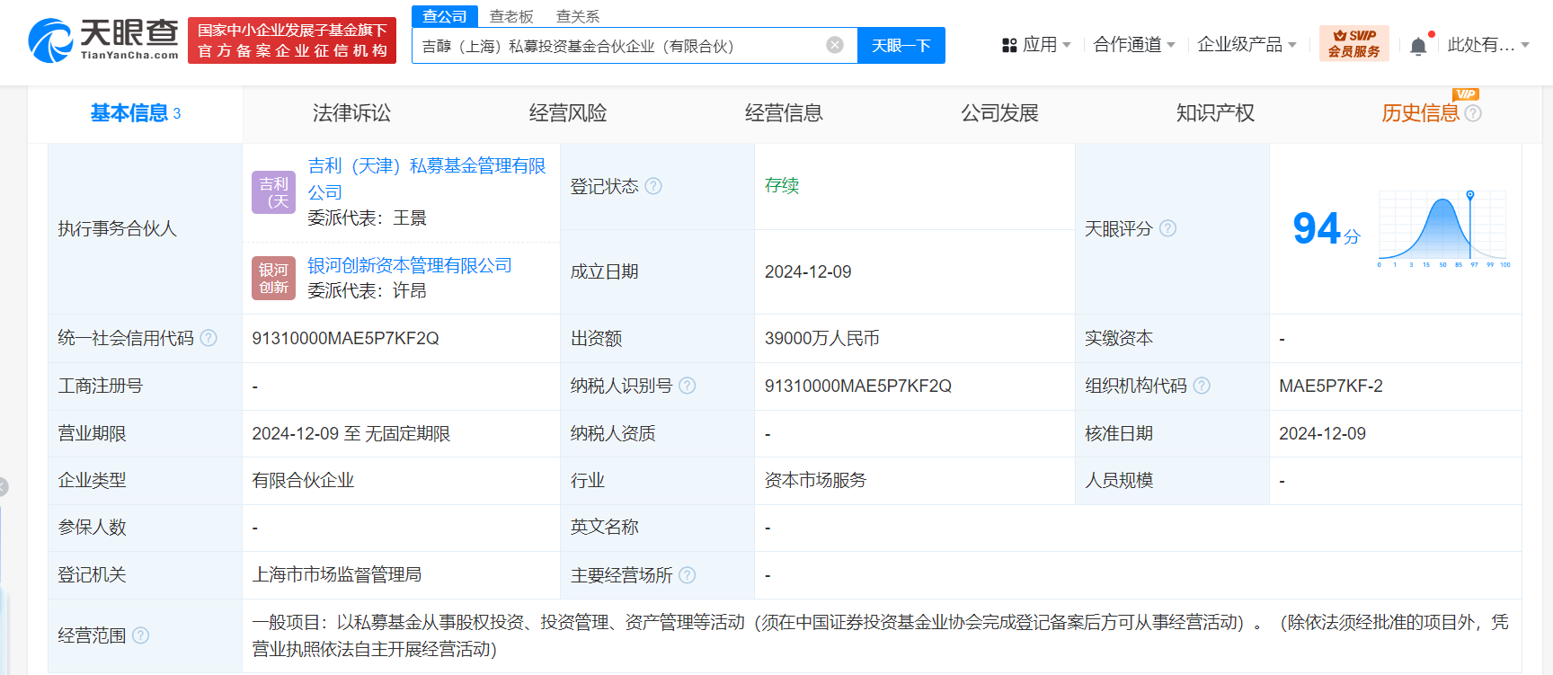Screen dimensions: 1553x675
Task: Click help icon beside 统一社会信用代码
Action: (209, 338)
